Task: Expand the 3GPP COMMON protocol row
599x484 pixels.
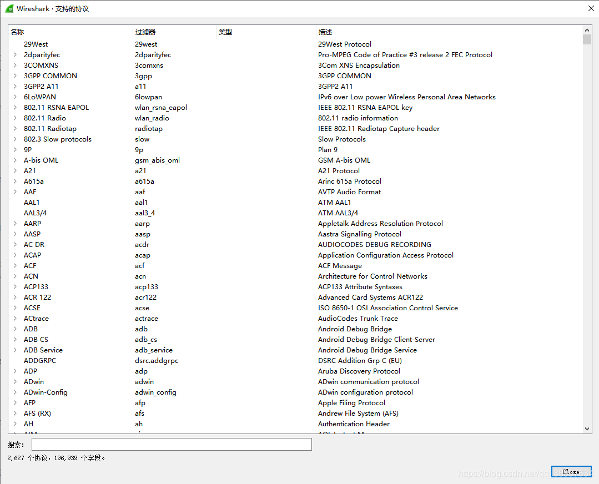Action: pyautogui.click(x=16, y=75)
